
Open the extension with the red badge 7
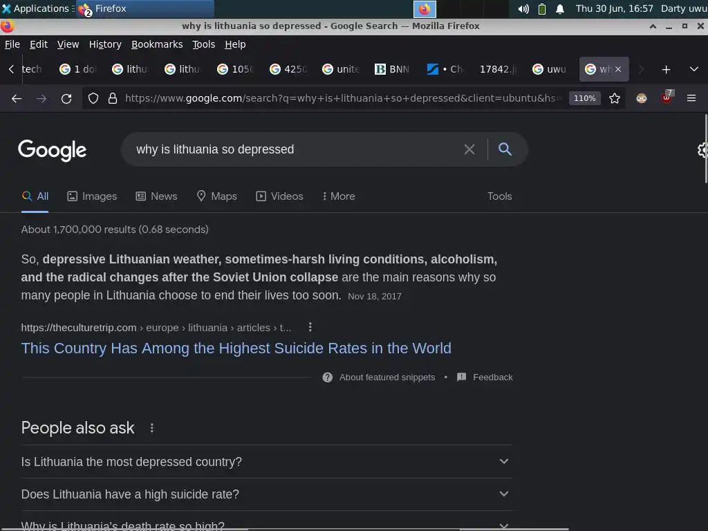coord(667,97)
